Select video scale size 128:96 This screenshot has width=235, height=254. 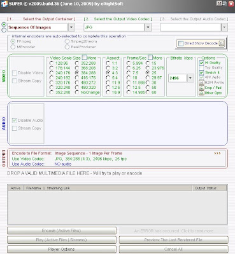(52, 63)
